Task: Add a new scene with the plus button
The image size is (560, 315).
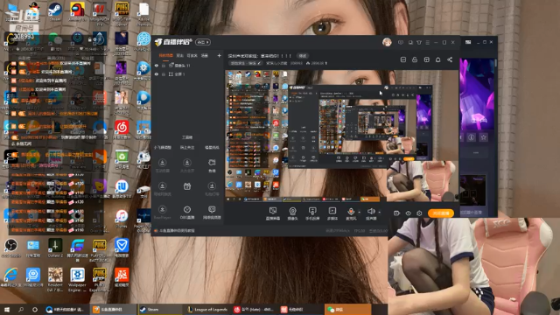Action: point(219,56)
